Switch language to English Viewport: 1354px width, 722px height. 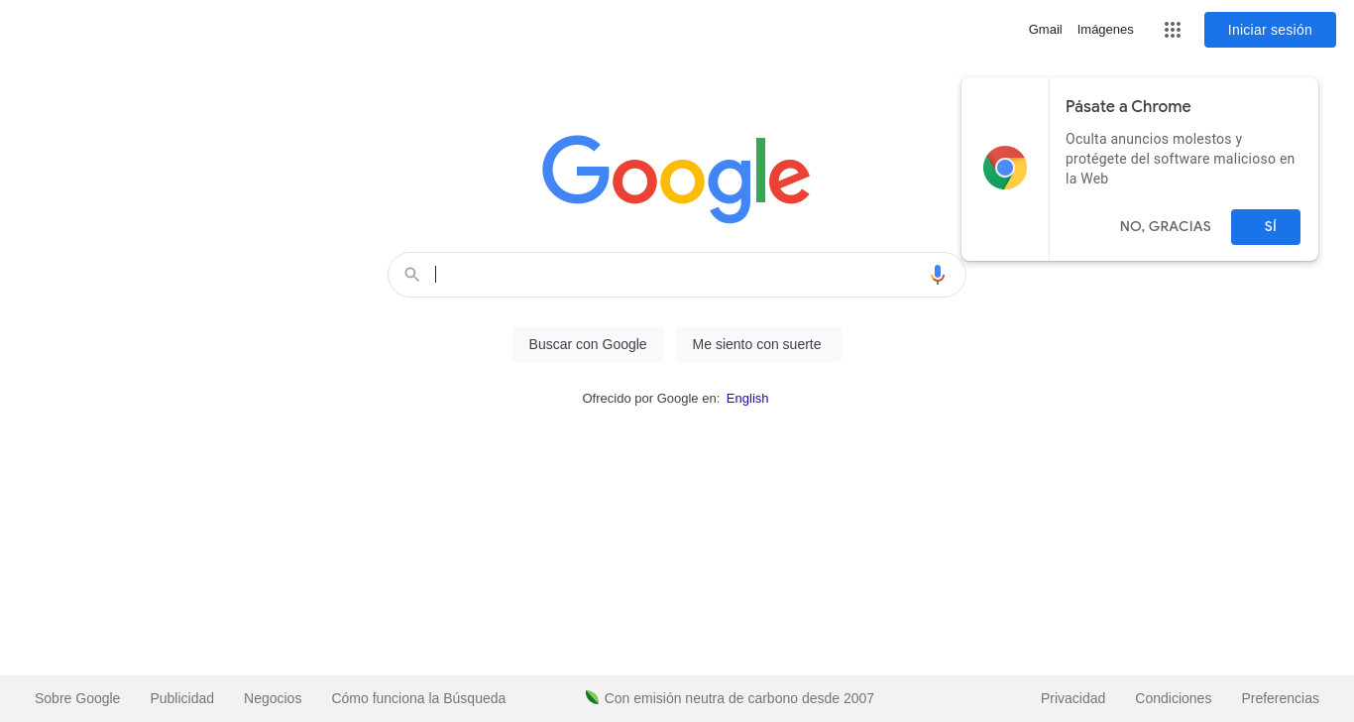[x=747, y=399]
